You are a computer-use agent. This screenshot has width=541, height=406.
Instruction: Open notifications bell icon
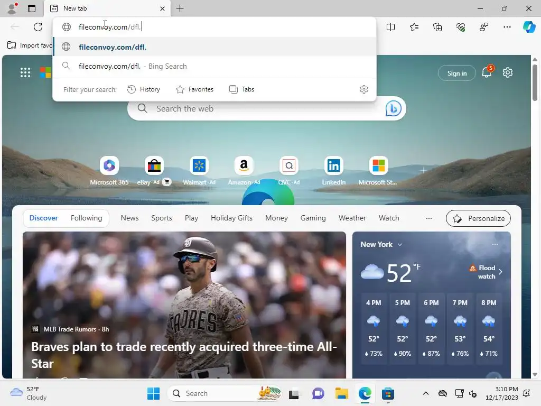click(x=487, y=72)
